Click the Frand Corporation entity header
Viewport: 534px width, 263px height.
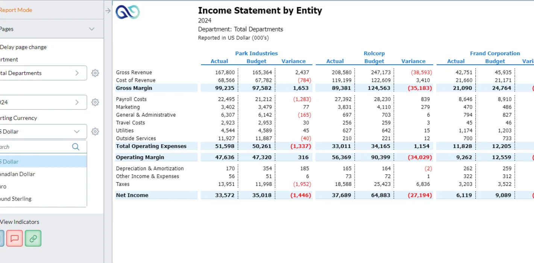click(495, 53)
